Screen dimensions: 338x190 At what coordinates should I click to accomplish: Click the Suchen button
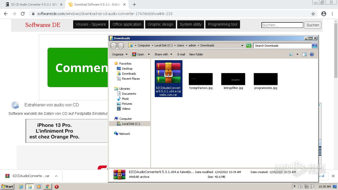pyautogui.click(x=313, y=25)
